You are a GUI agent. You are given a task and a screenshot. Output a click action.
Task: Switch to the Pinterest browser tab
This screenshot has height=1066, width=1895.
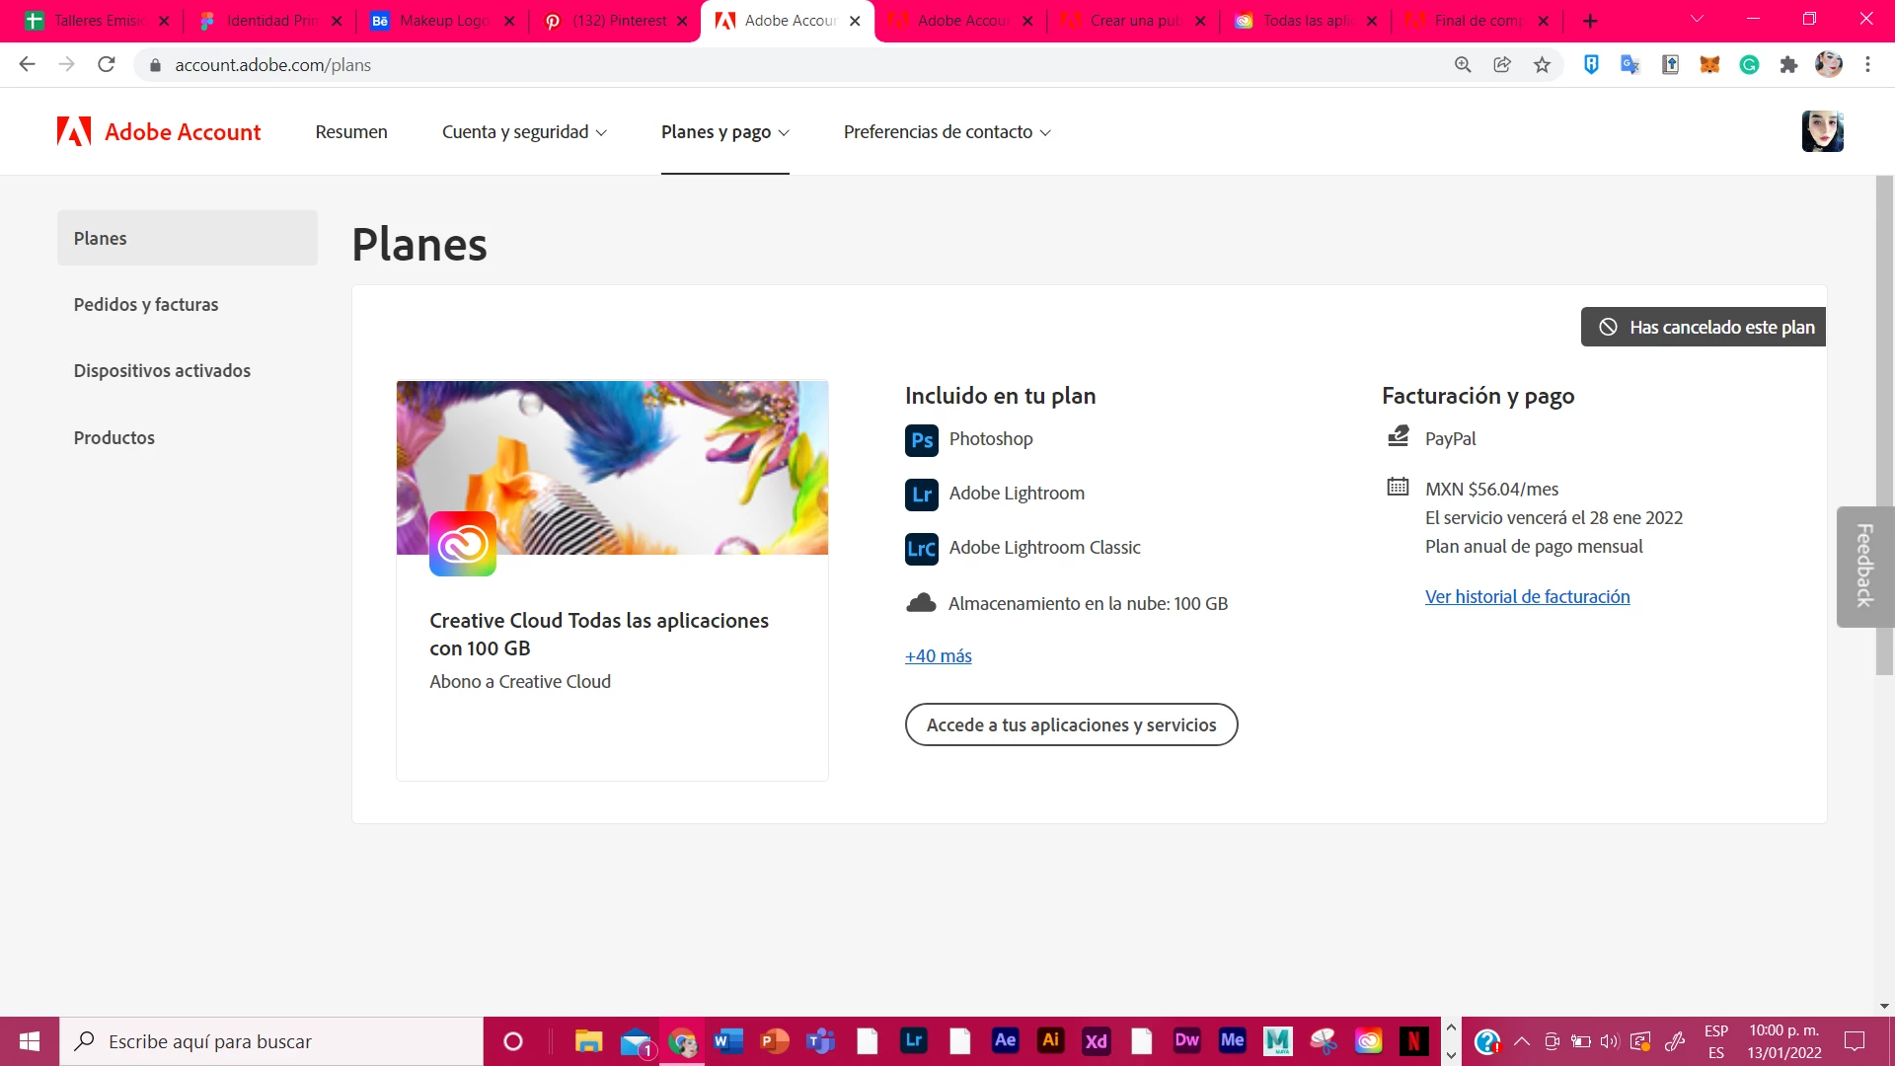point(614,21)
